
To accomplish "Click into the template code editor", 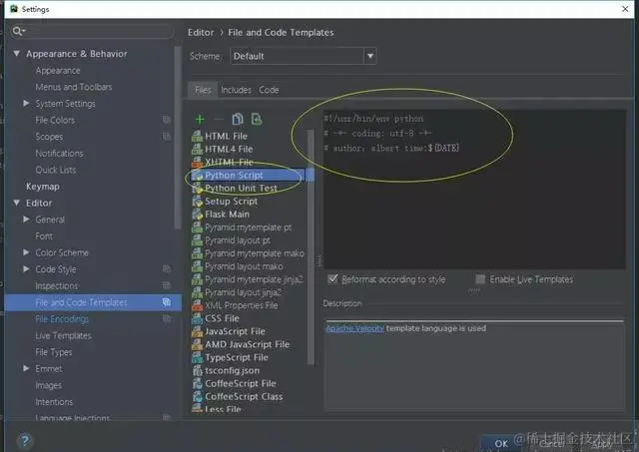I will [x=475, y=189].
